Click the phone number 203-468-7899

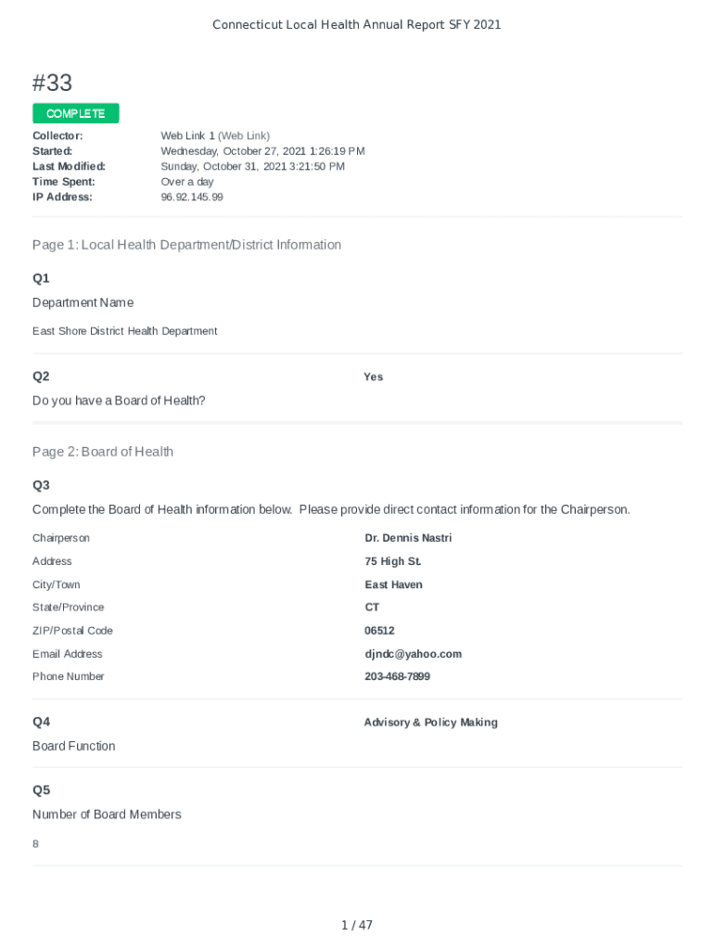[x=397, y=676]
